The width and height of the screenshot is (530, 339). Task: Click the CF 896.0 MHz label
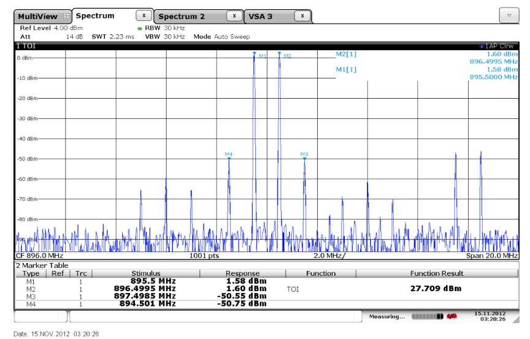click(x=40, y=256)
